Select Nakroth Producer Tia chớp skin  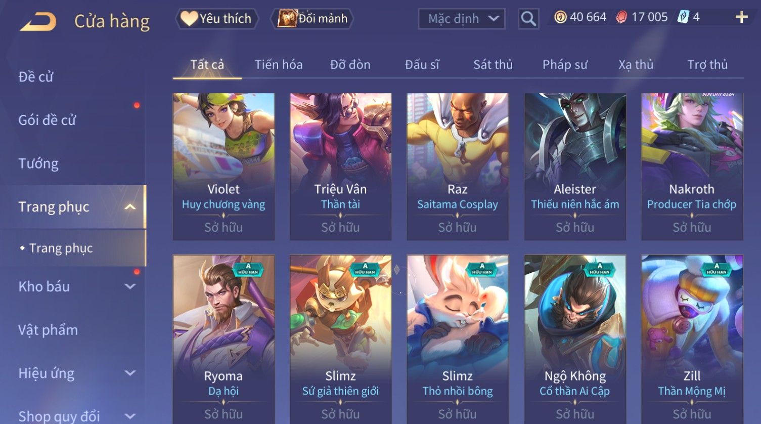pos(692,166)
